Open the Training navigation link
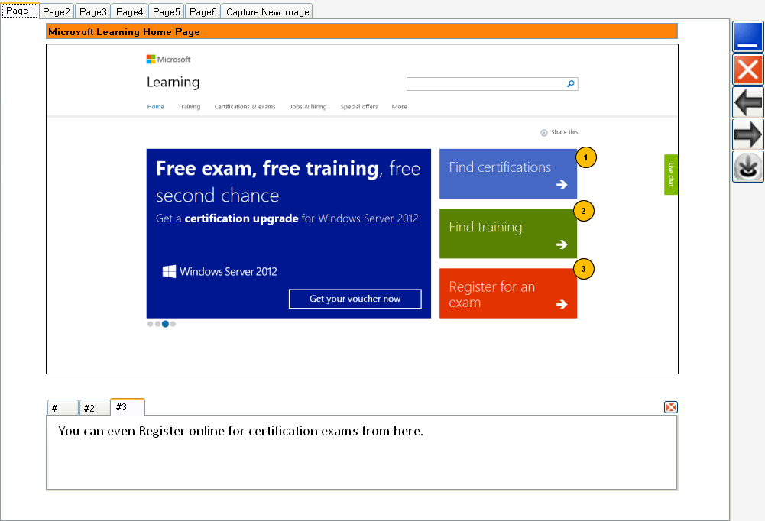The height and width of the screenshot is (521, 765). point(189,106)
